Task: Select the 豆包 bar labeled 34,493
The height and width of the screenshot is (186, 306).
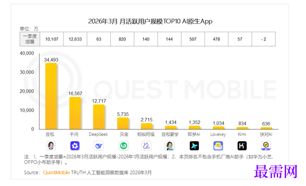Action: coord(51,96)
